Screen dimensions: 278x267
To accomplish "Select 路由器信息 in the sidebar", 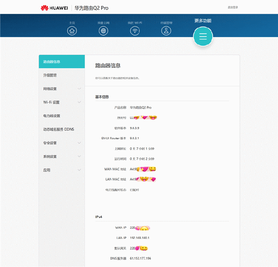I will 52,62.
